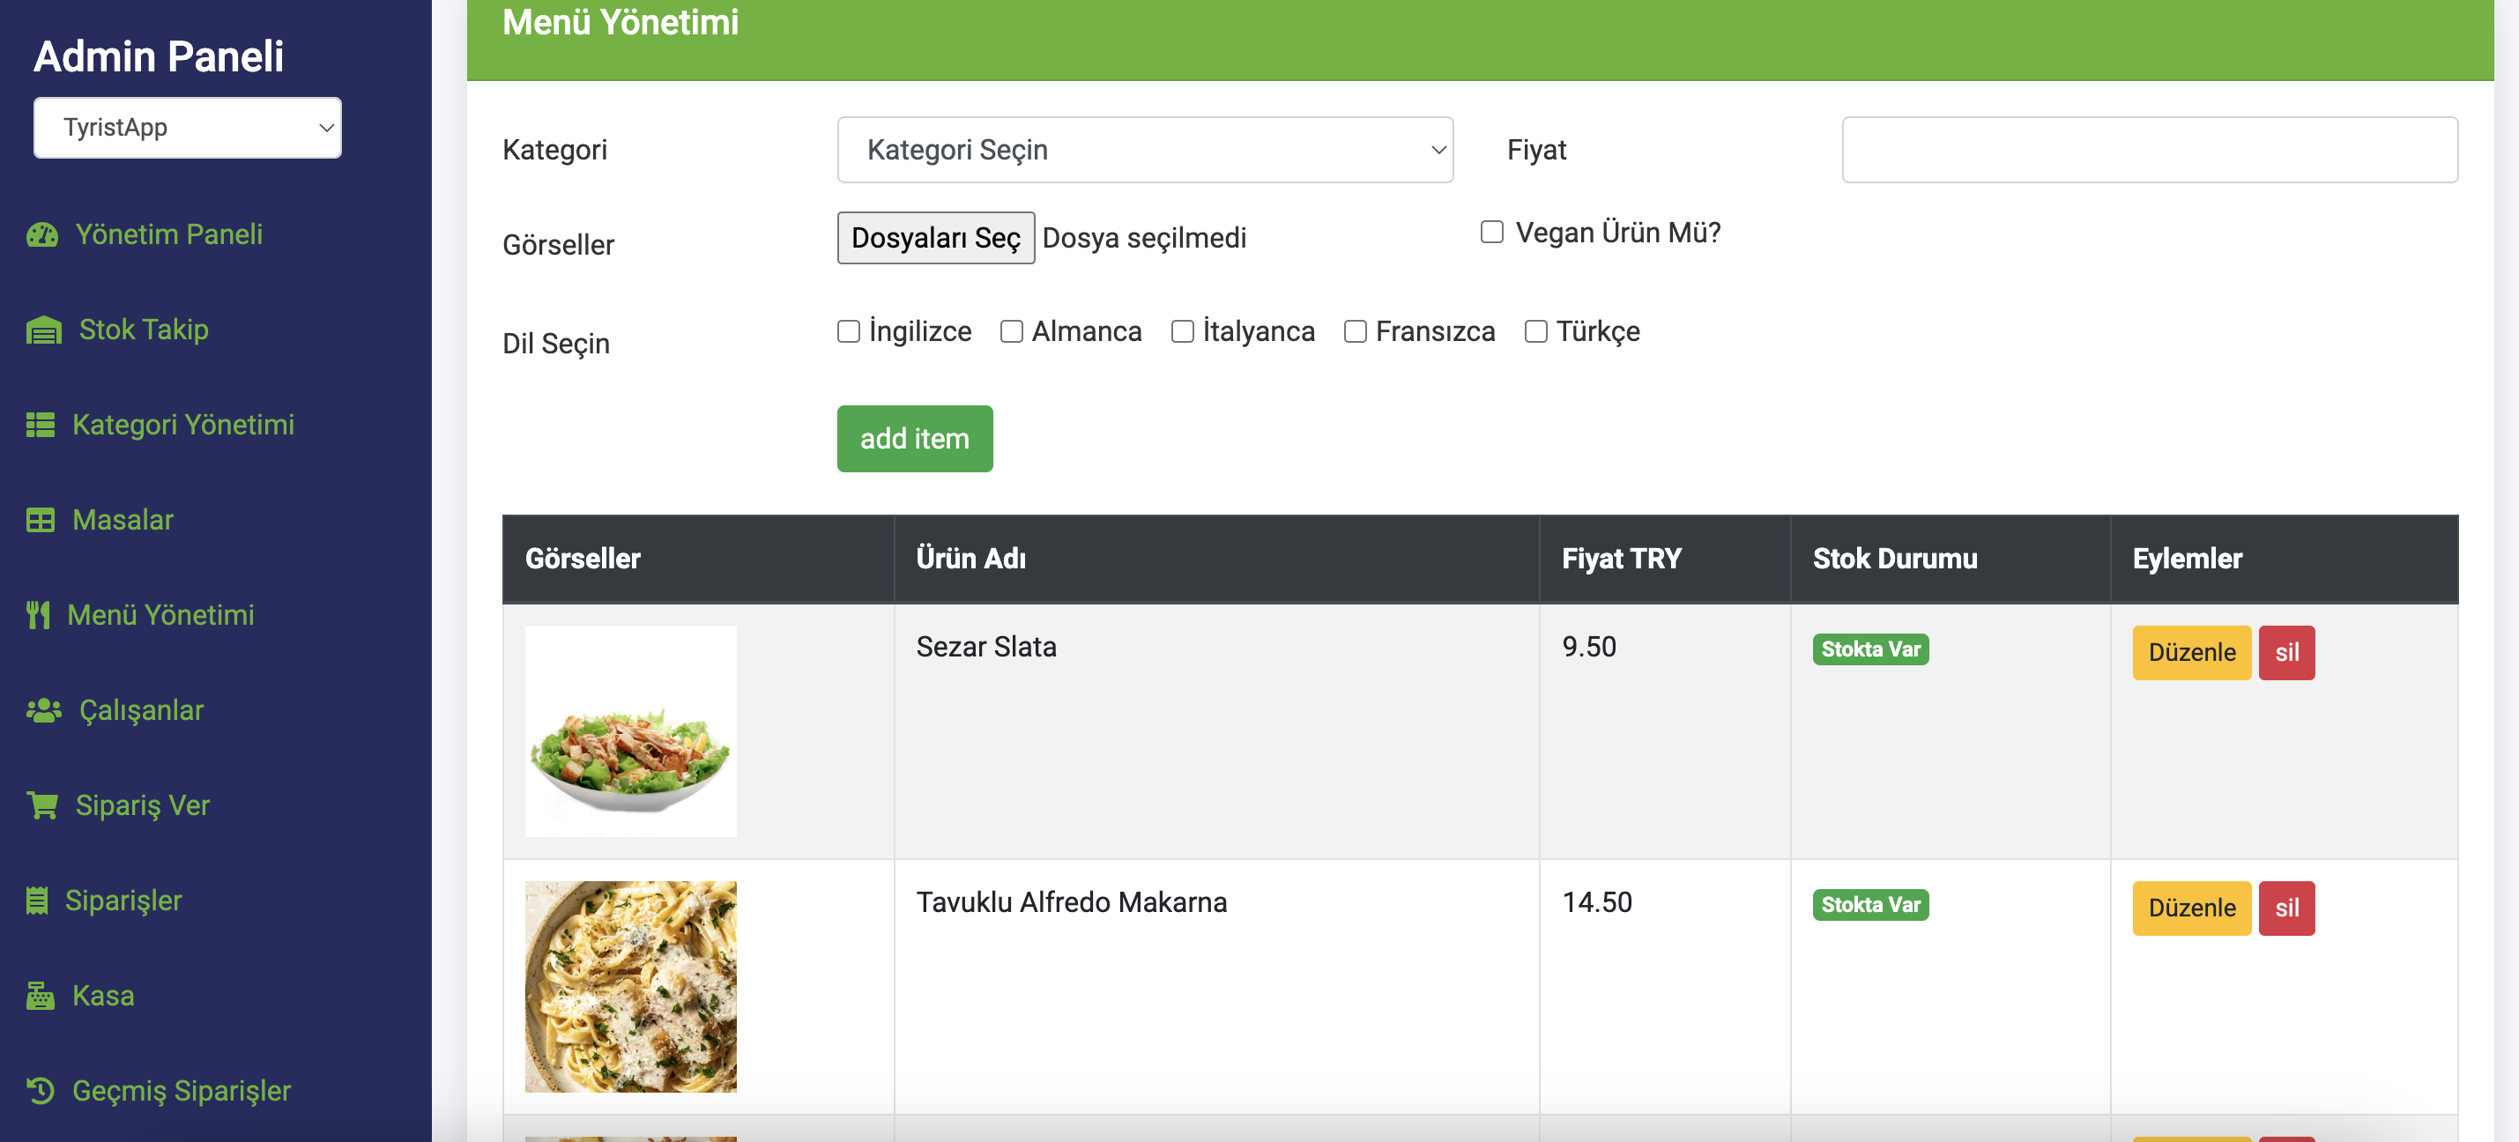
Task: Open the Kategori Seçin dropdown
Action: [1144, 150]
